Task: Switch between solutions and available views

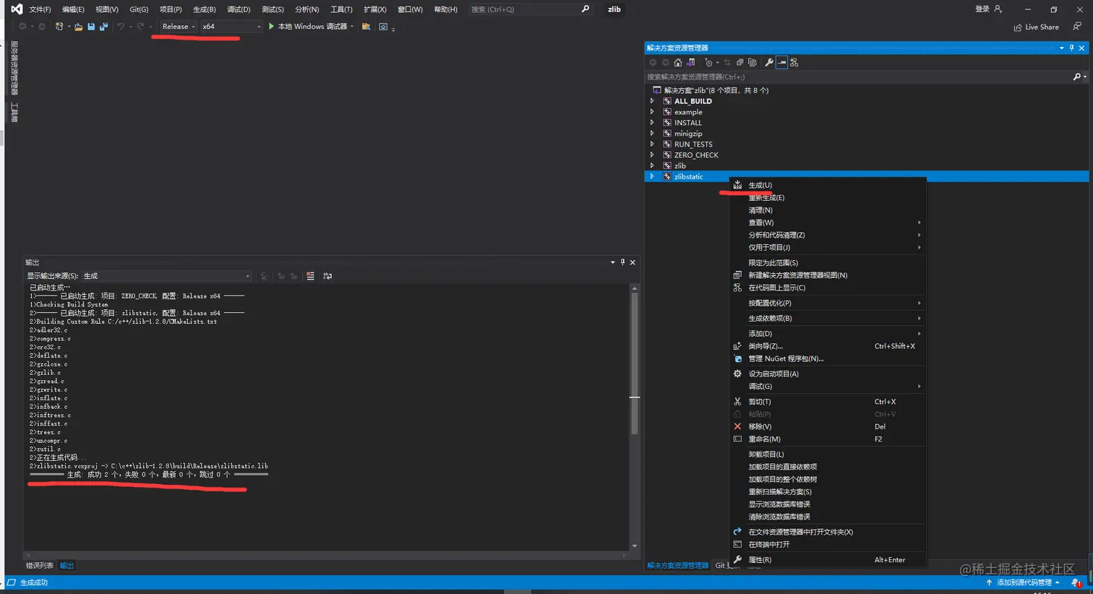Action: click(x=690, y=63)
